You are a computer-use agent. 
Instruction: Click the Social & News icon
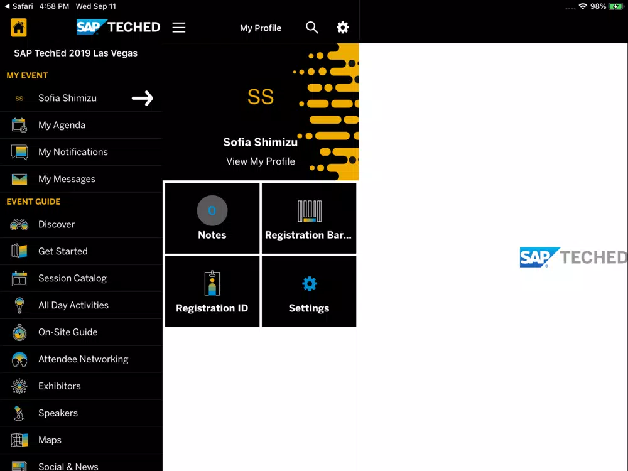[x=19, y=466]
